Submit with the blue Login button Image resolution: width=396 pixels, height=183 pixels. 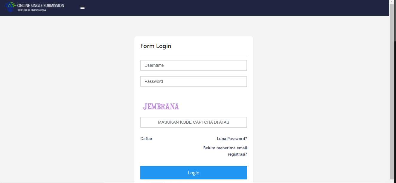194,173
